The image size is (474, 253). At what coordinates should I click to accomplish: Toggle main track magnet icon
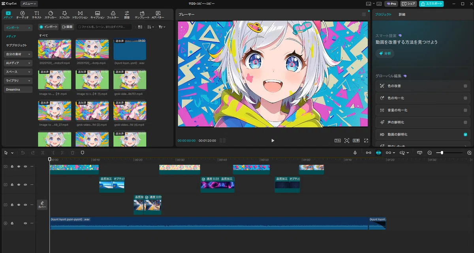pos(369,153)
